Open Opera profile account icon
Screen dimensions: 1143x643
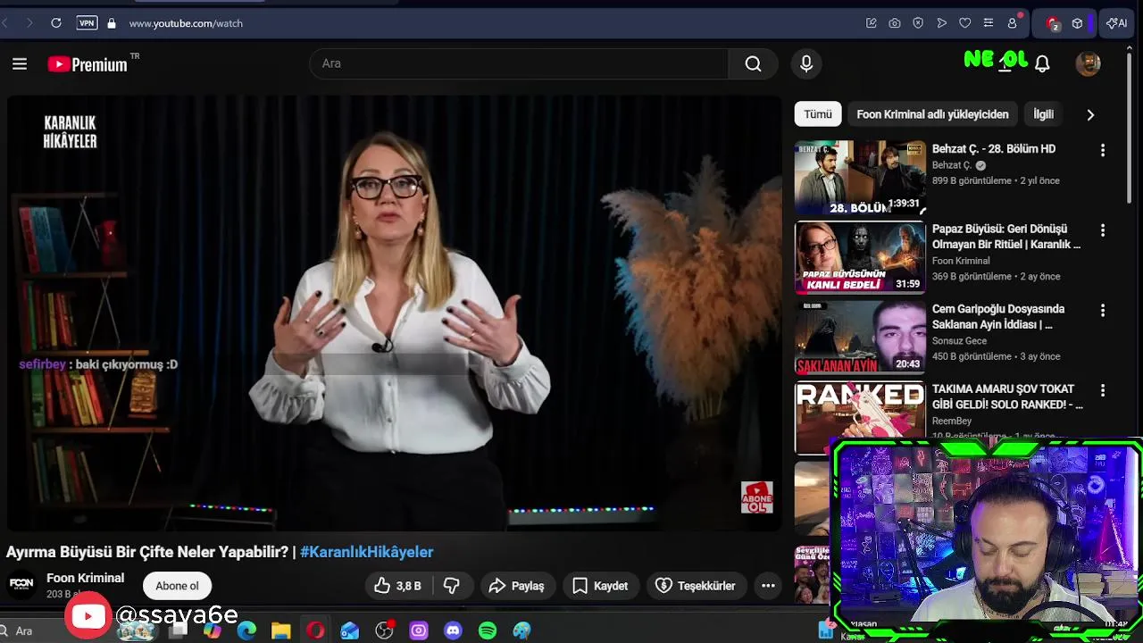click(x=1012, y=23)
